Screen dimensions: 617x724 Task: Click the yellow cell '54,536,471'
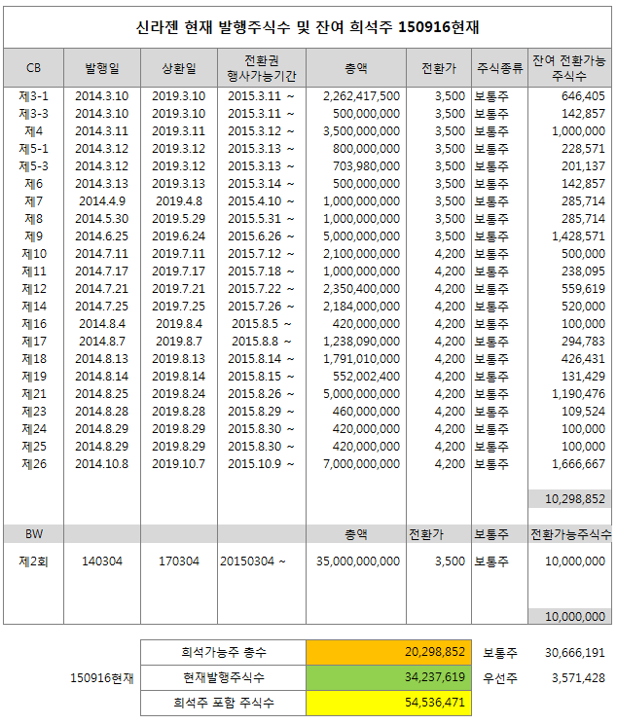(x=388, y=703)
